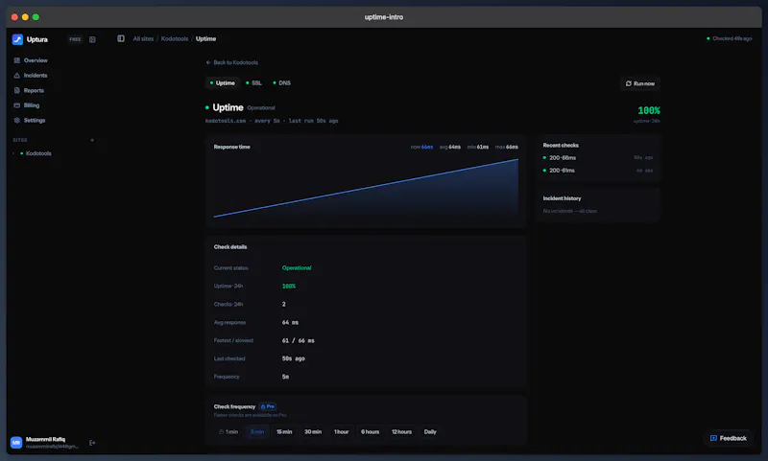This screenshot has height=461, width=768.
Task: Click the Uptura logo icon
Action: [17, 39]
